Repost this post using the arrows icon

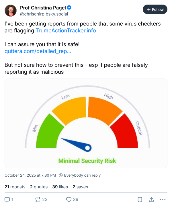point(38,199)
